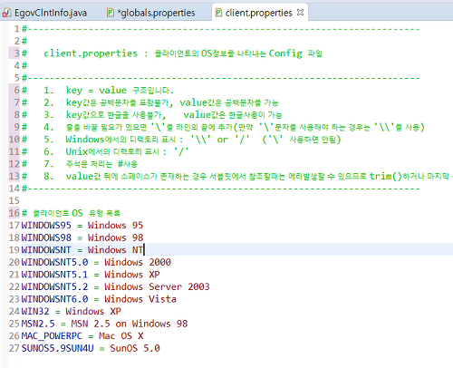Click value 'MSN 2.5 on Windows 98'
This screenshot has width=453, height=368.
pos(130,324)
